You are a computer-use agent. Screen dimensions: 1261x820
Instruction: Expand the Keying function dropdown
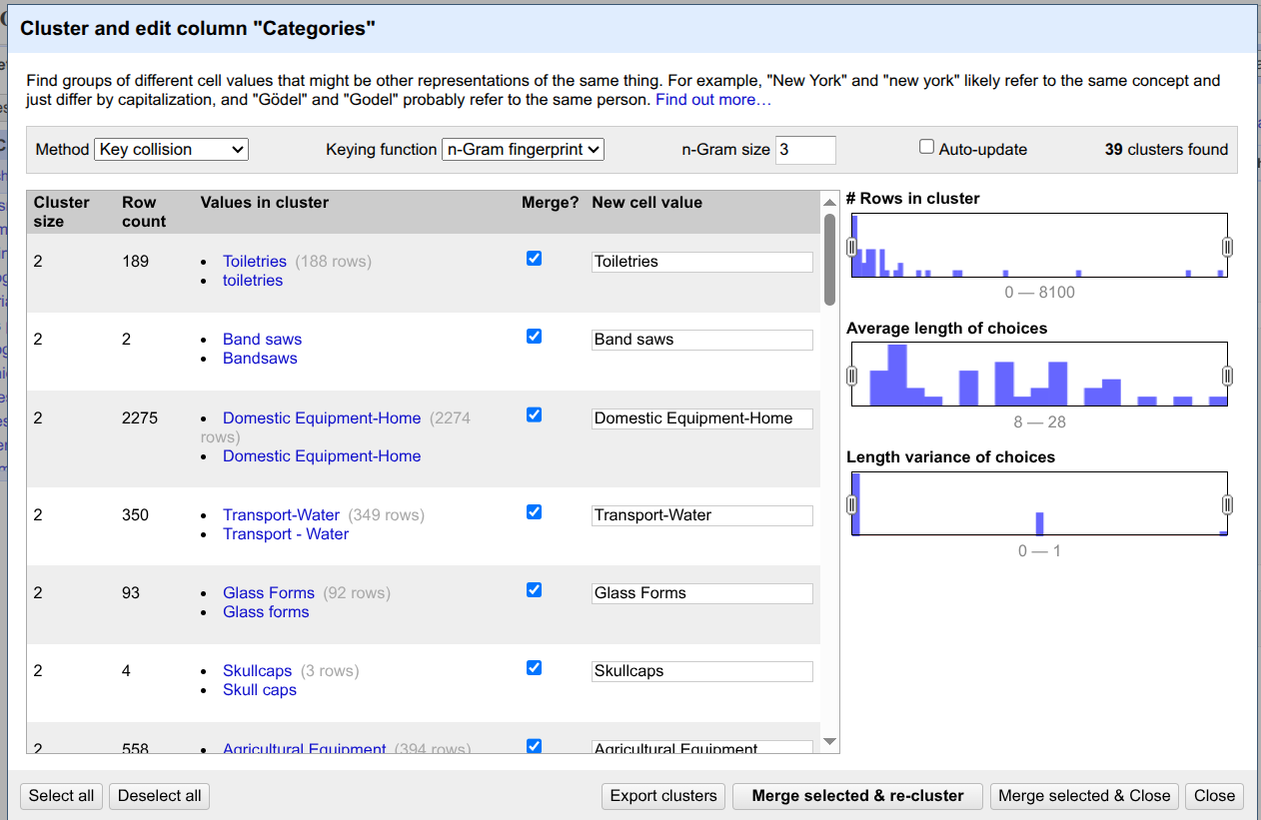coord(523,150)
